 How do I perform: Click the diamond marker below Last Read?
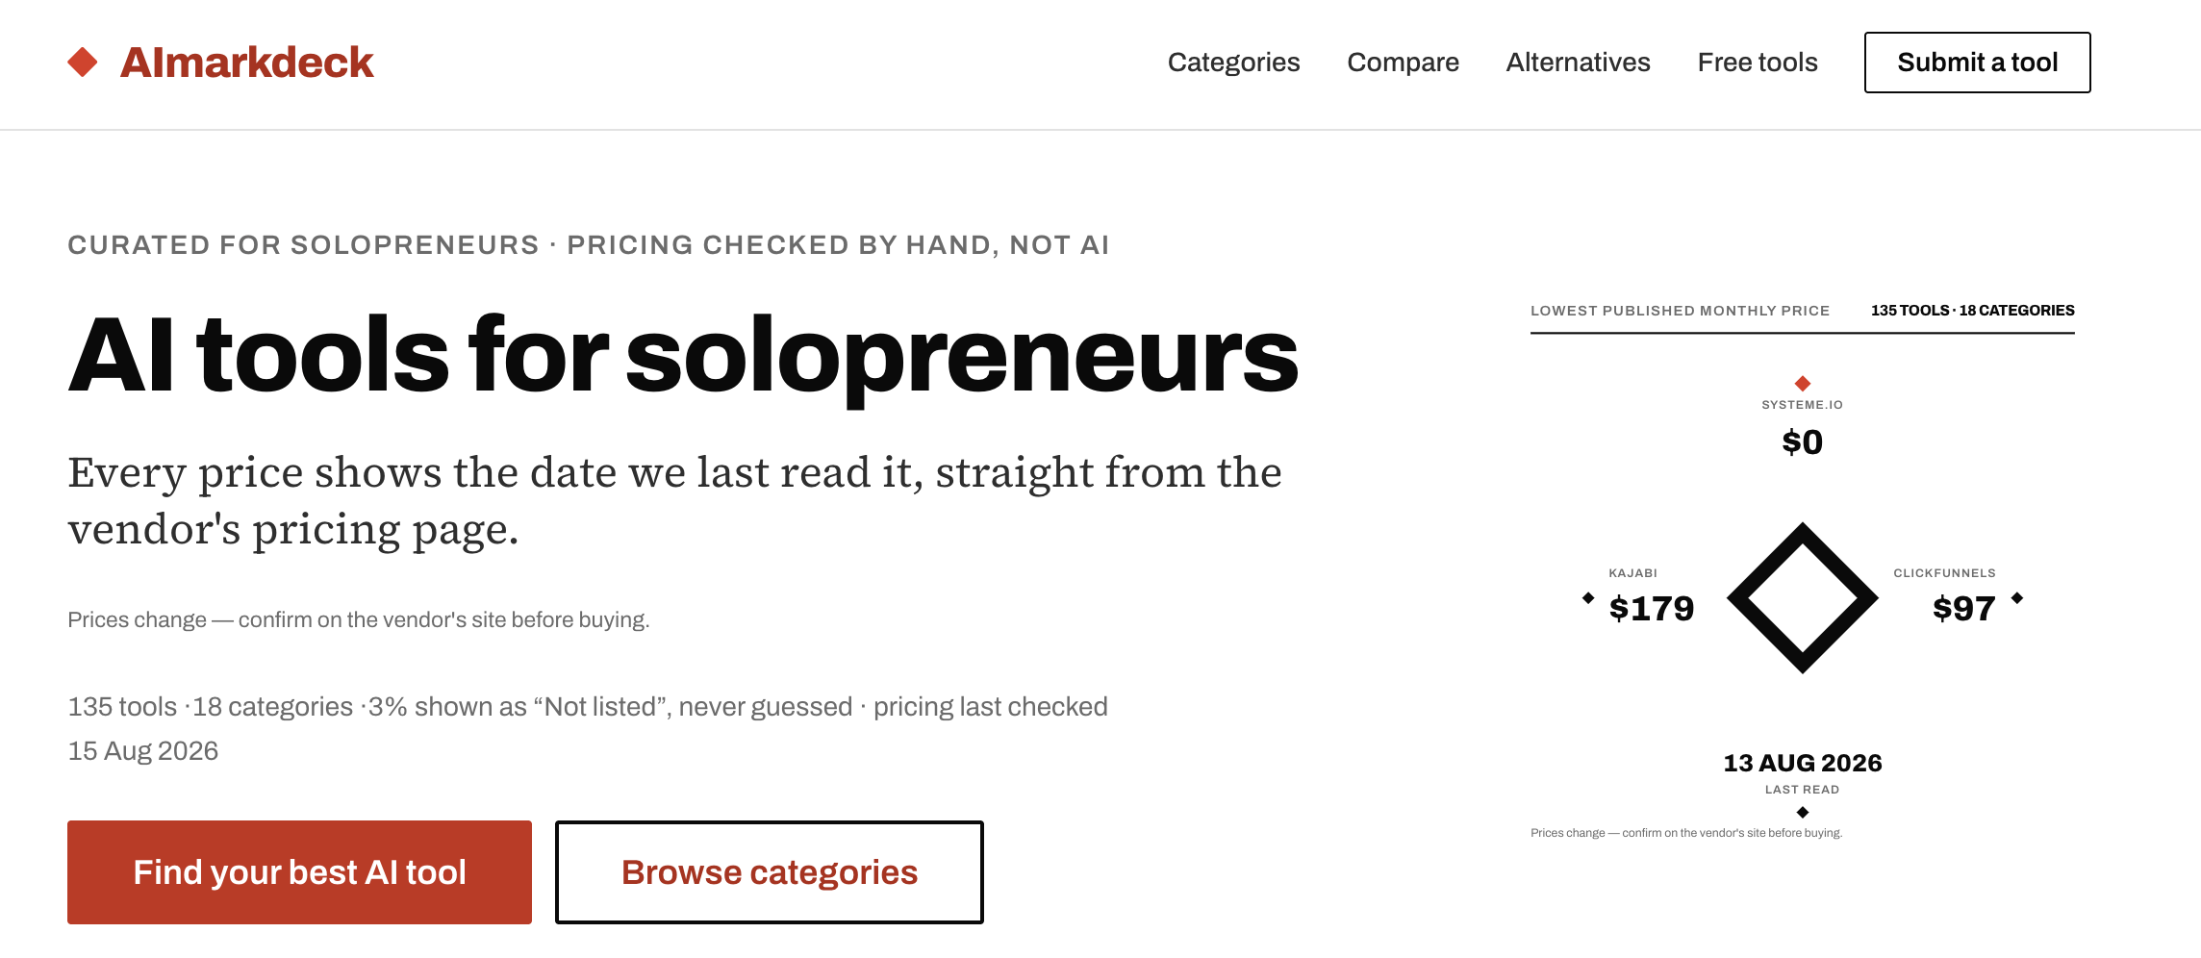tap(1803, 813)
